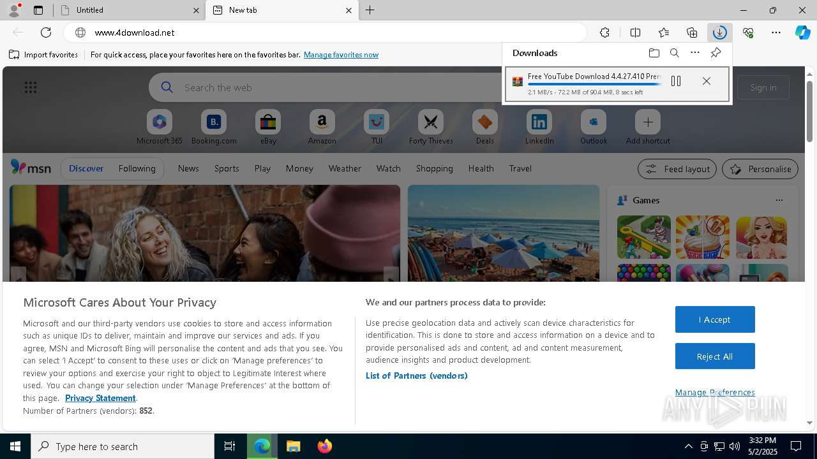The width and height of the screenshot is (817, 459).
Task: Open the Feed layout options
Action: click(x=677, y=169)
